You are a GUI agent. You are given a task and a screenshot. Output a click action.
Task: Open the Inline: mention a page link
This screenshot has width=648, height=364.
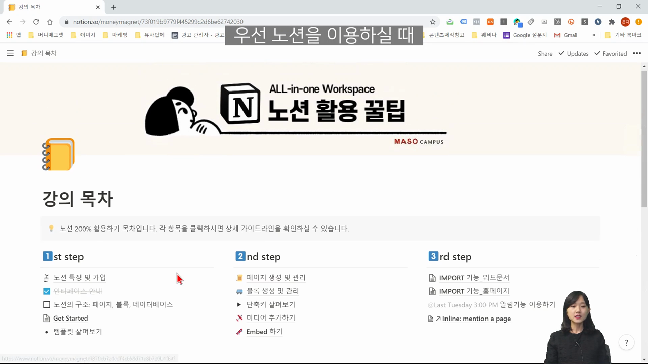point(476,318)
